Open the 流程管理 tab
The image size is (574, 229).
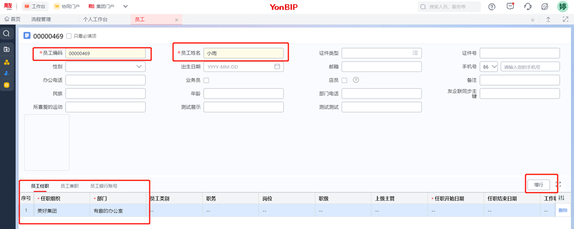point(41,20)
